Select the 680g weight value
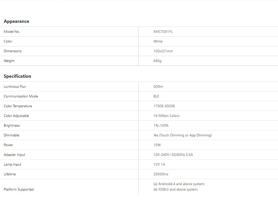This screenshot has width=278, height=213. click(157, 61)
